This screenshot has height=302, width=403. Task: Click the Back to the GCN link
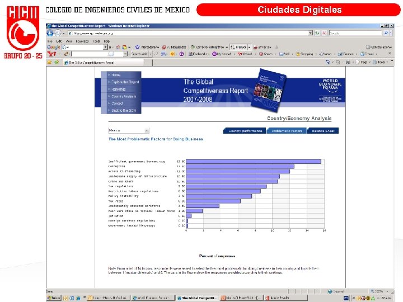click(x=124, y=110)
